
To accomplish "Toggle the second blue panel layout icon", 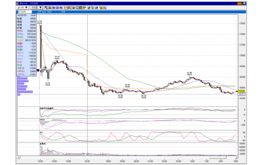I will pyautogui.click(x=50, y=8).
